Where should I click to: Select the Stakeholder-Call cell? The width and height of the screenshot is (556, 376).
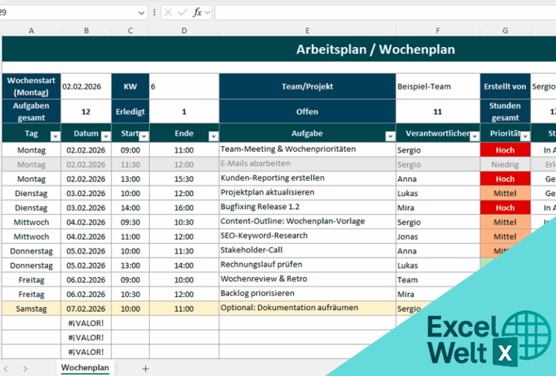[x=308, y=251]
